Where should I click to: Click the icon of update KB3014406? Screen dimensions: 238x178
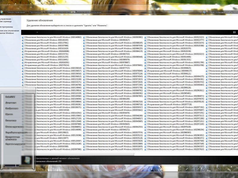(x=146, y=57)
